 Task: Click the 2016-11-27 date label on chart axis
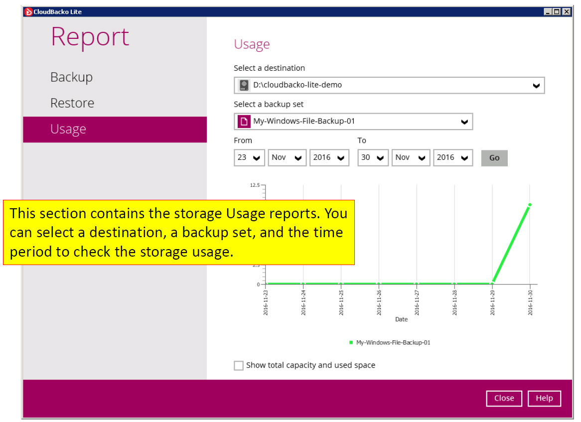coord(417,303)
